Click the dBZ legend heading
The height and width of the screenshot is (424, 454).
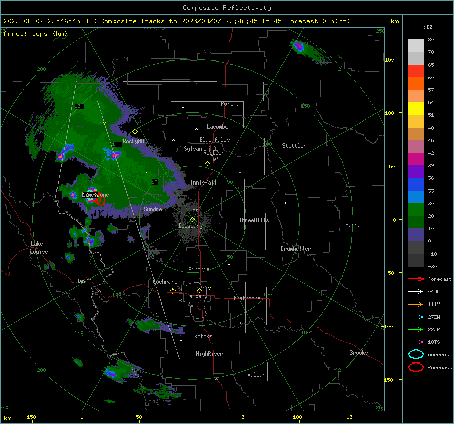click(x=428, y=27)
